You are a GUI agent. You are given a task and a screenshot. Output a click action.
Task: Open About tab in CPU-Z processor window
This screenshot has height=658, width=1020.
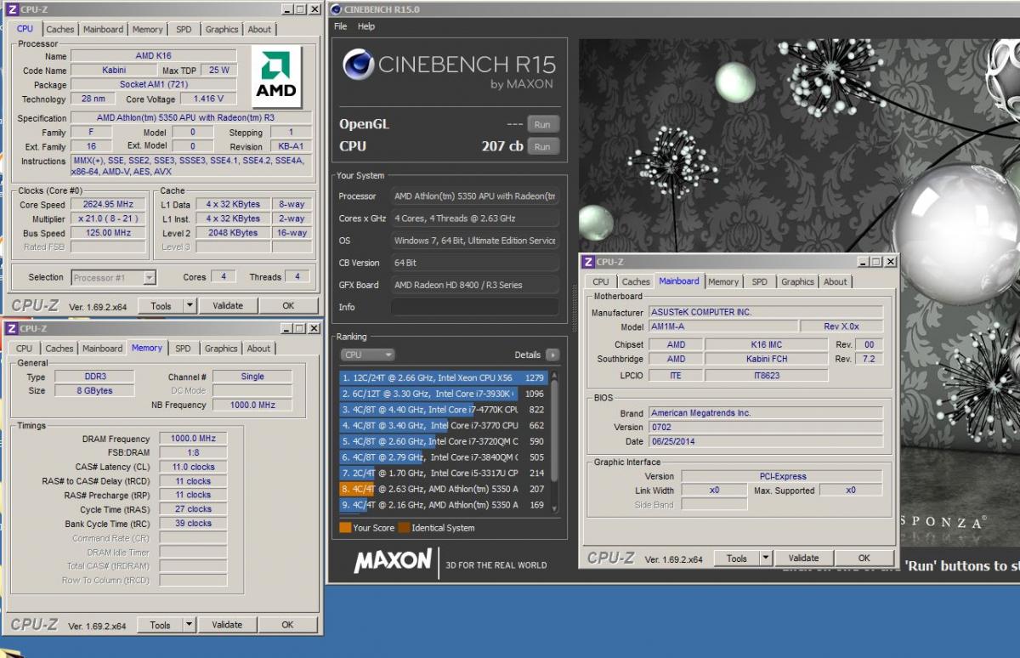click(x=259, y=29)
